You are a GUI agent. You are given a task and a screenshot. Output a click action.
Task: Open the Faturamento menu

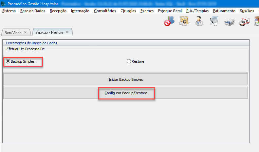[x=224, y=11]
